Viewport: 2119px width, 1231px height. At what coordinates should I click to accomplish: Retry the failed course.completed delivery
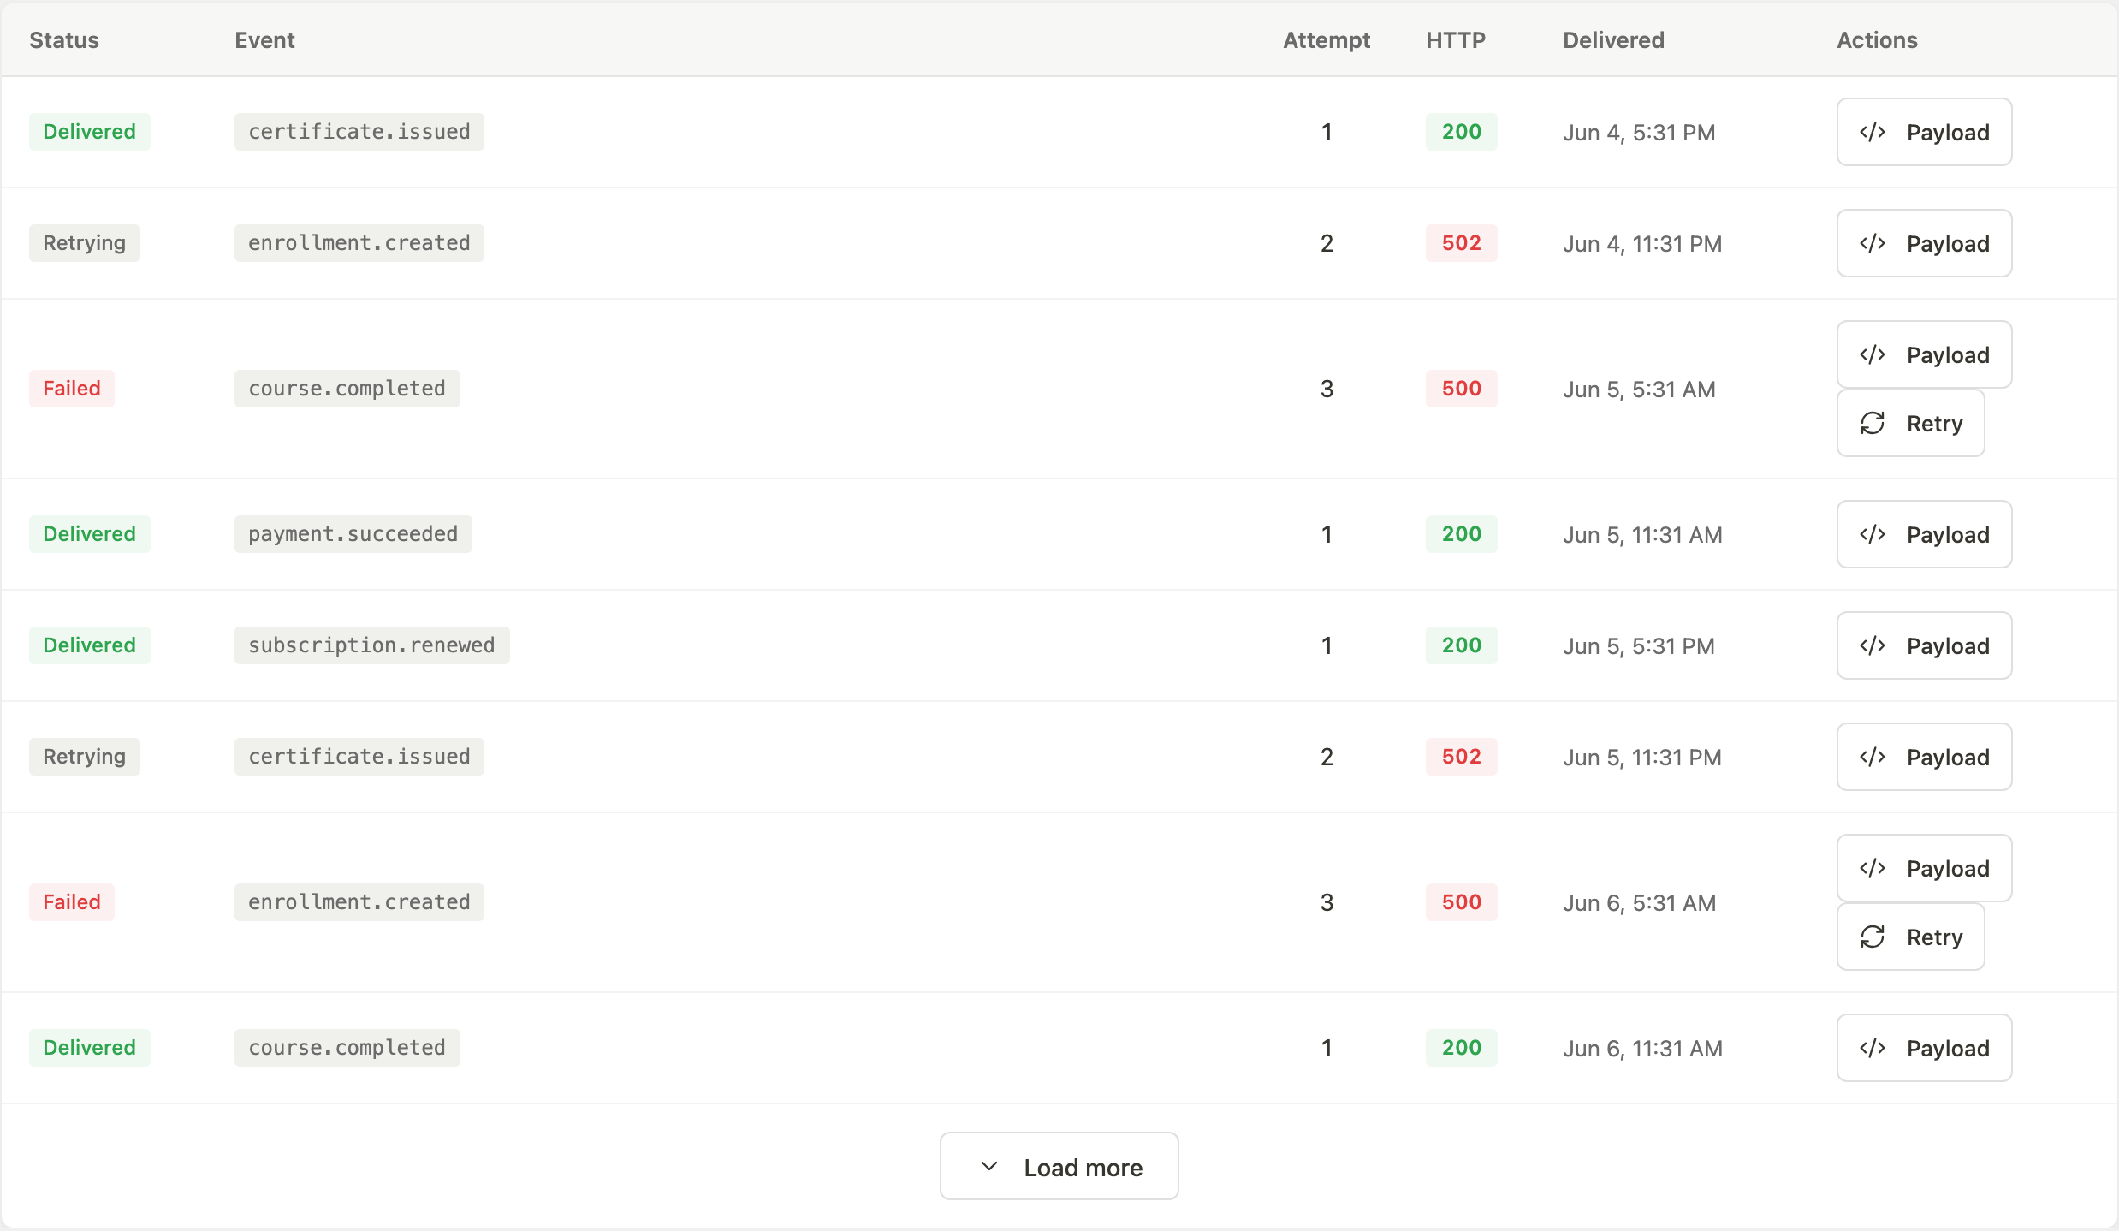tap(1910, 423)
